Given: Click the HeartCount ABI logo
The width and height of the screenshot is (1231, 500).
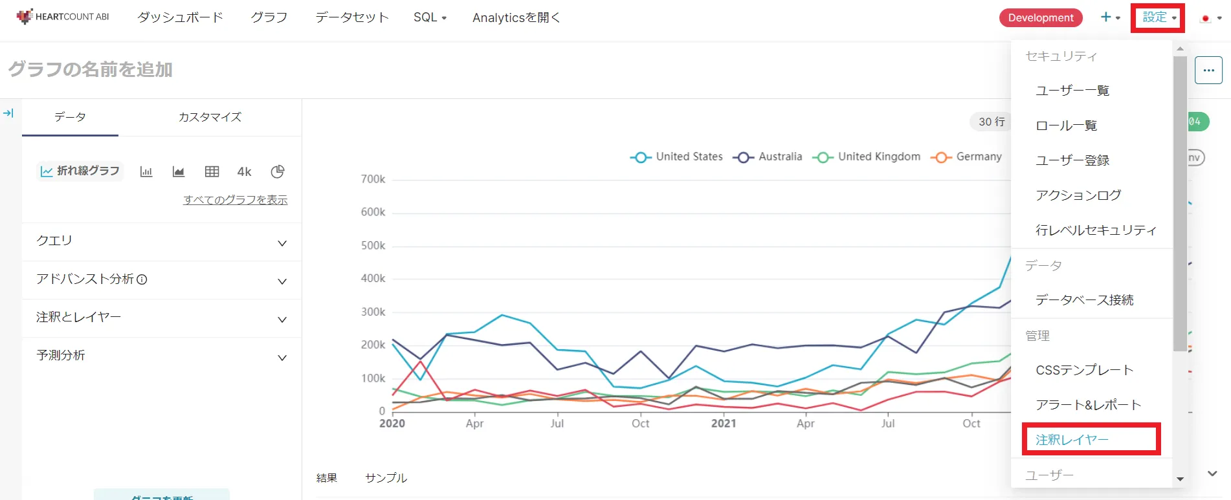Looking at the screenshot, I should [63, 17].
